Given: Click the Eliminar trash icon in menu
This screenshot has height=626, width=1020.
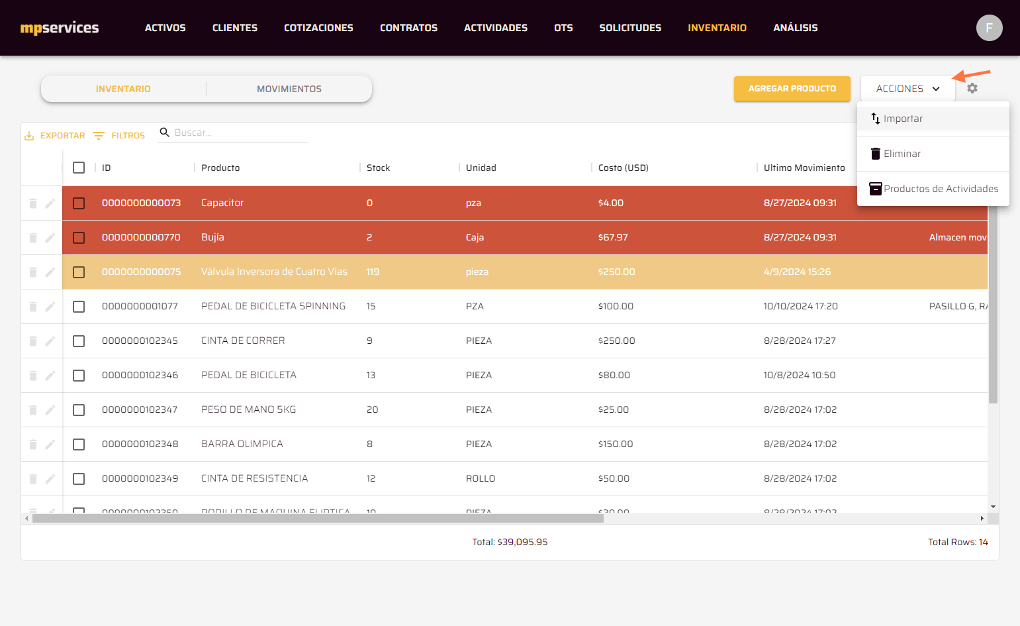Looking at the screenshot, I should pyautogui.click(x=876, y=154).
